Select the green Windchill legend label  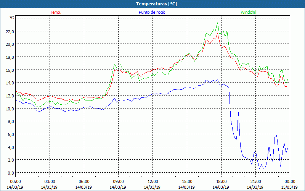(x=249, y=12)
